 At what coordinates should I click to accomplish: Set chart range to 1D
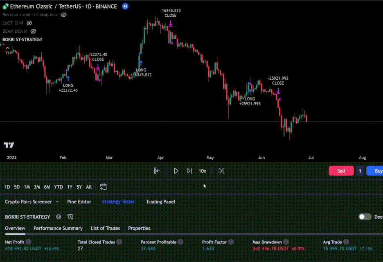tap(7, 187)
